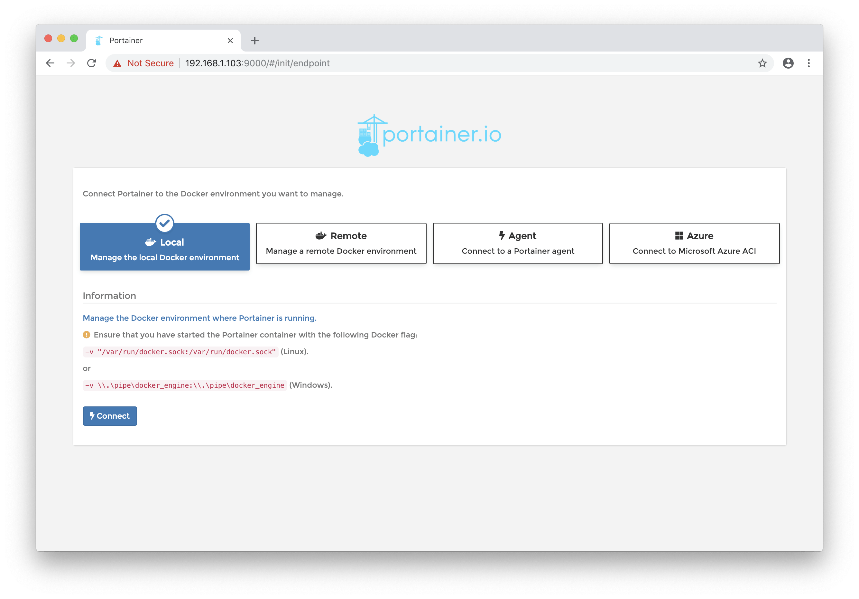Viewport: 859px width, 599px height.
Task: Open a new browser tab
Action: coord(255,41)
